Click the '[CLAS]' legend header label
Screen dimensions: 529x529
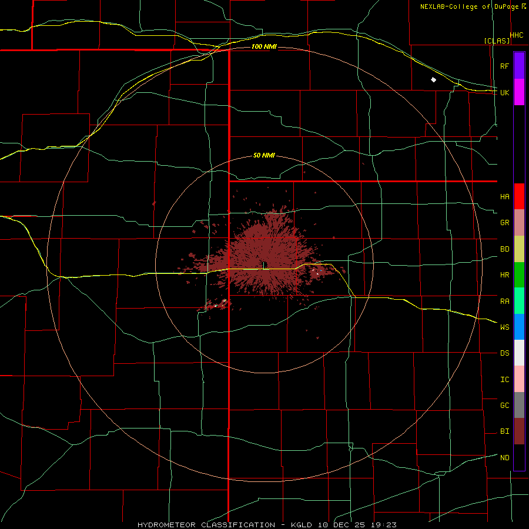497,41
